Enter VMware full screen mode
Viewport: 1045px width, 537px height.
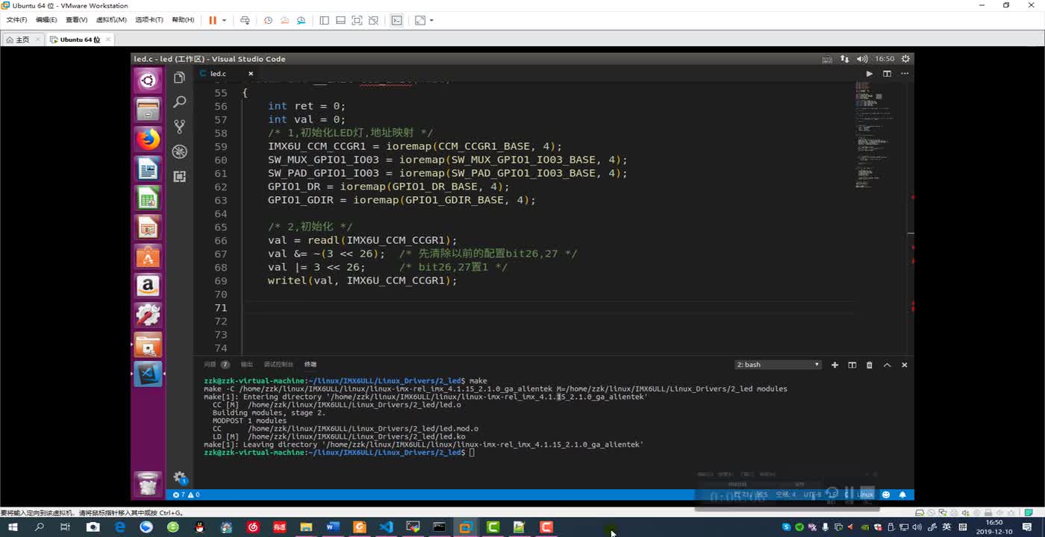(357, 20)
